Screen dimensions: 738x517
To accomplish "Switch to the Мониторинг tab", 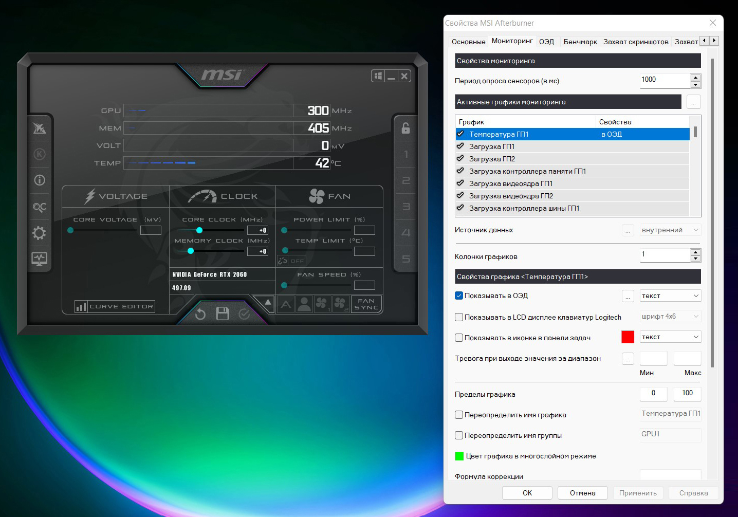I will [x=512, y=41].
